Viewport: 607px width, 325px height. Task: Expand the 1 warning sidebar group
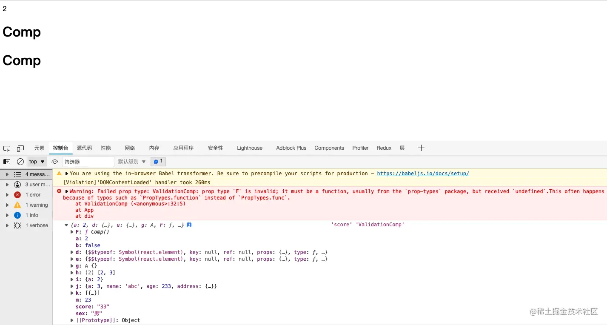(7, 205)
